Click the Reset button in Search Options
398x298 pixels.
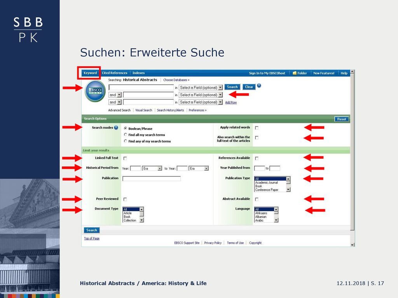(x=341, y=119)
